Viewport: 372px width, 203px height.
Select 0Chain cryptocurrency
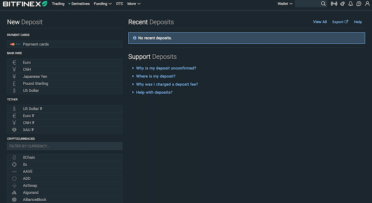[65, 157]
